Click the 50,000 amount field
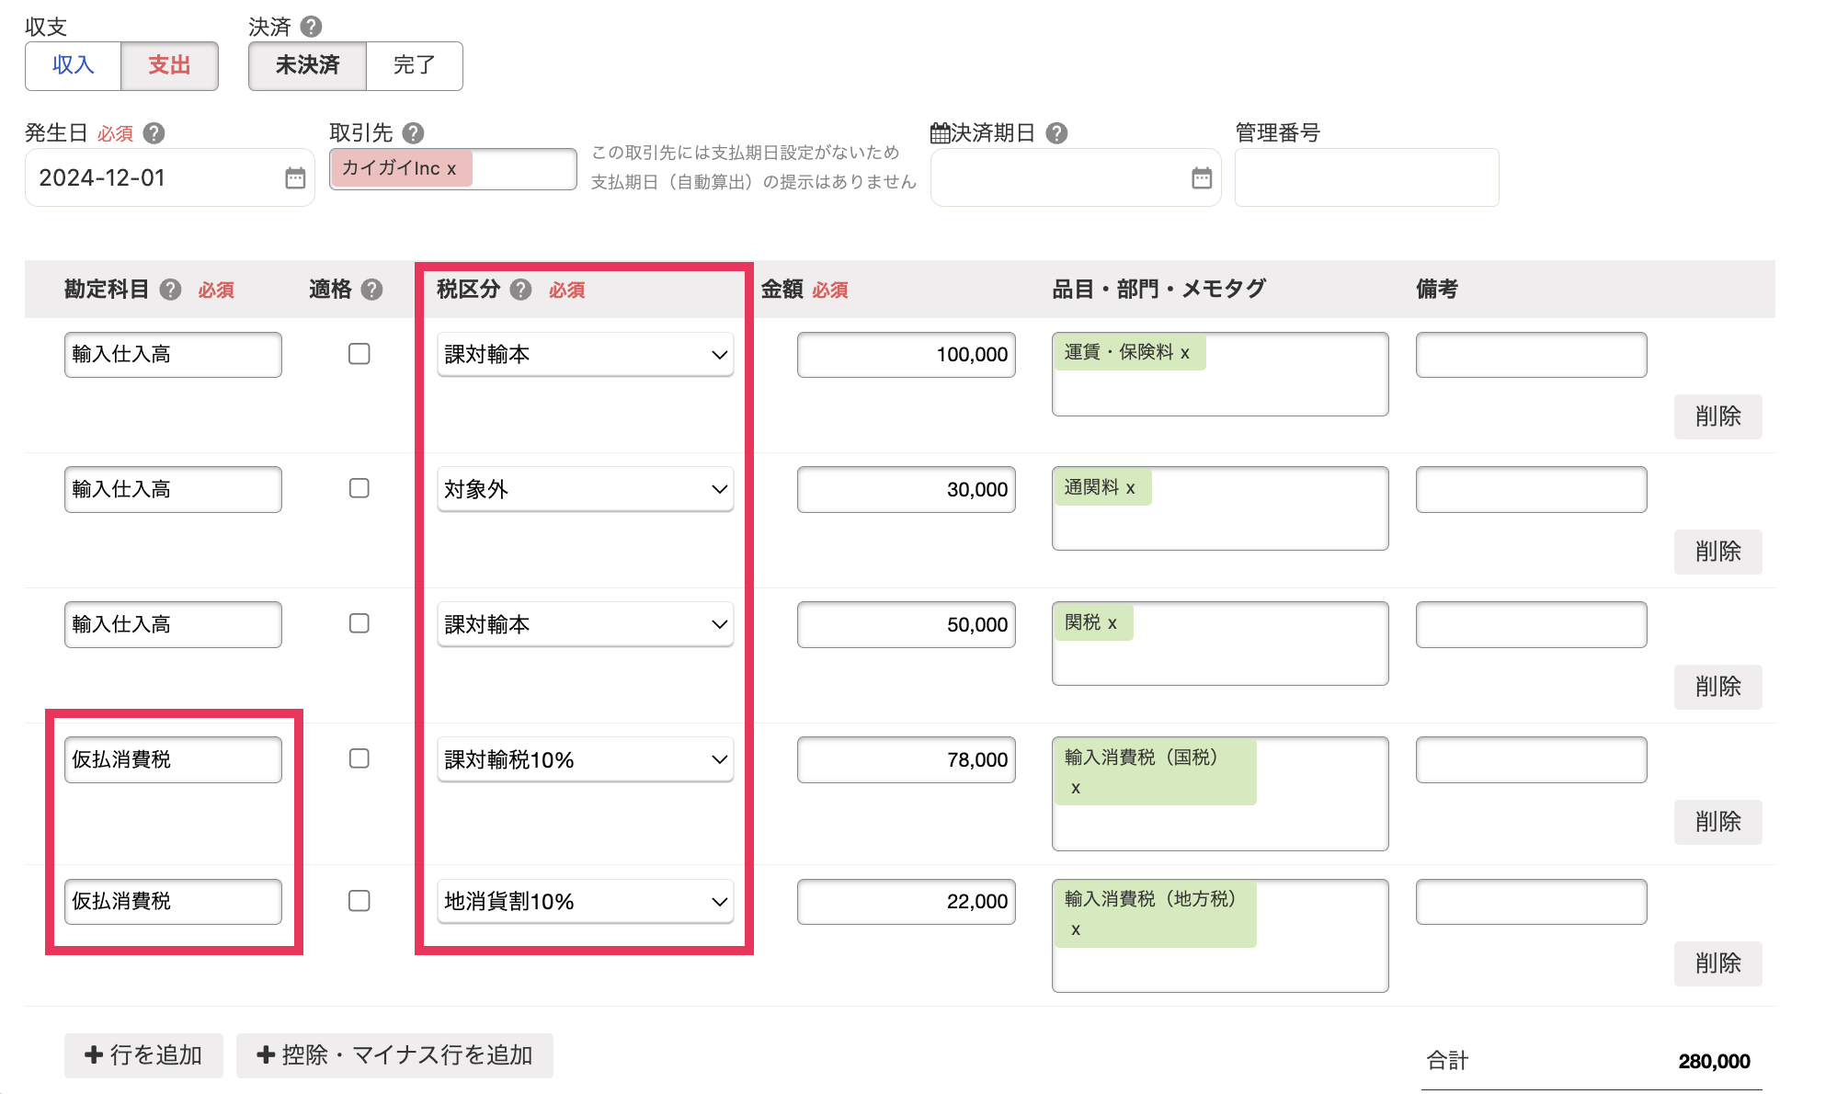Viewport: 1837px width, 1094px height. pyautogui.click(x=907, y=624)
